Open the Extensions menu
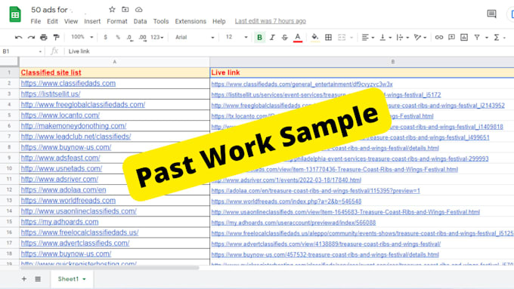Image resolution: width=514 pixels, height=289 pixels. tap(190, 21)
